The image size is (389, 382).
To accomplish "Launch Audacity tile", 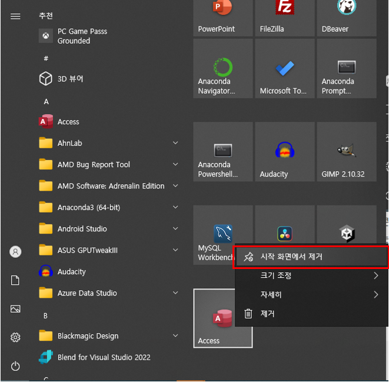I will tap(285, 151).
